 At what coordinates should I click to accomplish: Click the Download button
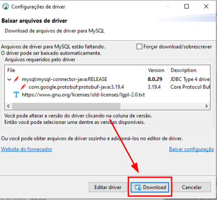coord(150,187)
